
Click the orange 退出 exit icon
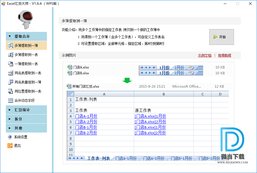point(10,146)
